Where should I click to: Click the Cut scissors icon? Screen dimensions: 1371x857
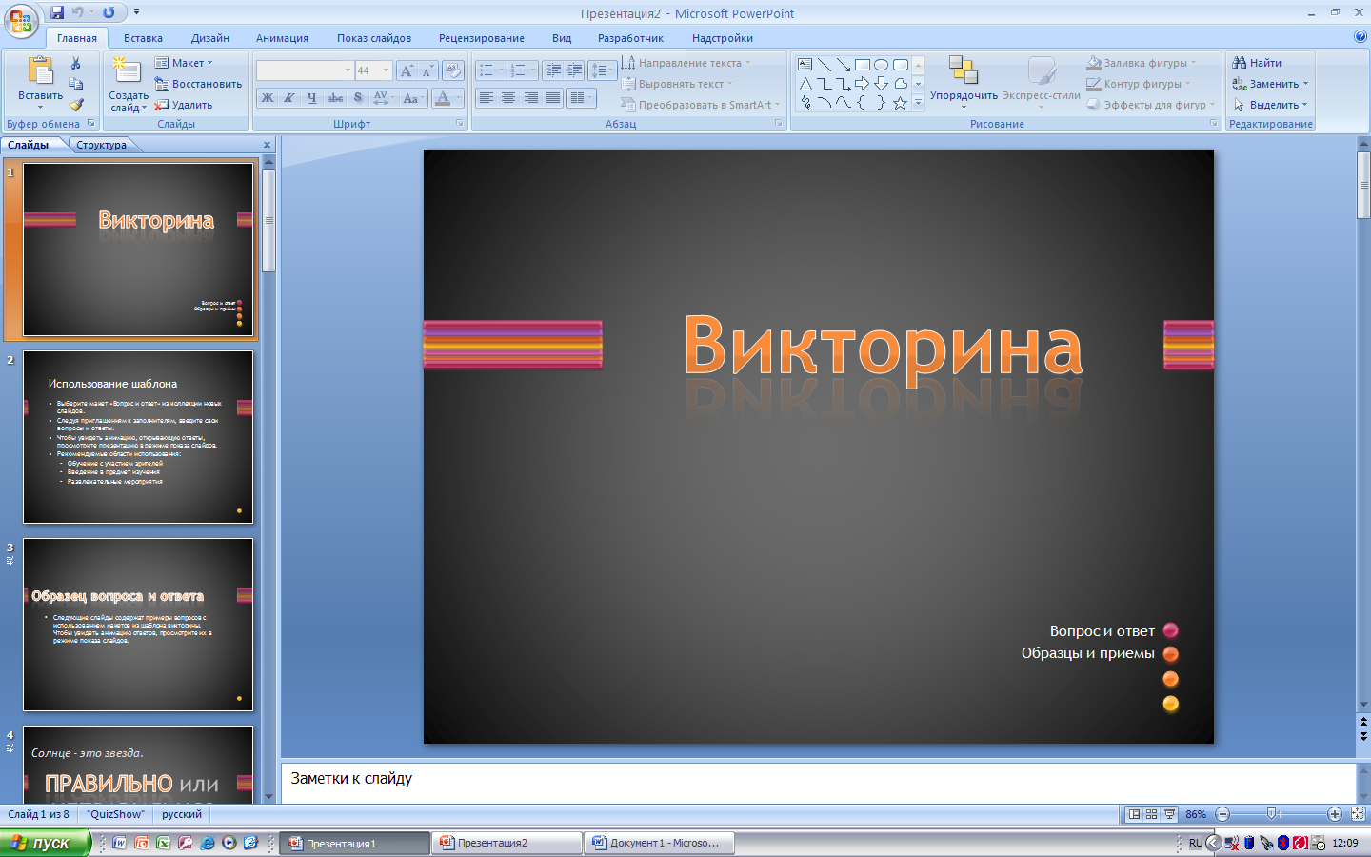pyautogui.click(x=76, y=63)
